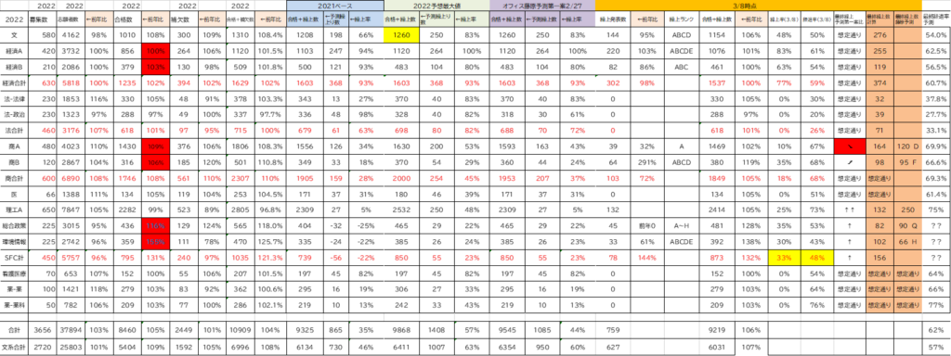Click the orange 3/8時点 header band

coord(758,5)
